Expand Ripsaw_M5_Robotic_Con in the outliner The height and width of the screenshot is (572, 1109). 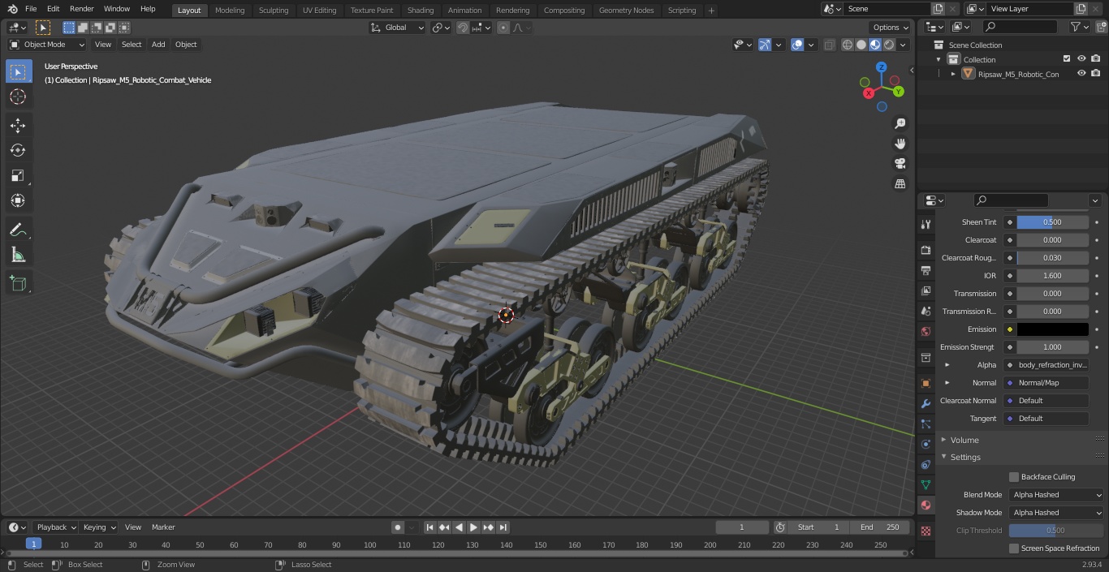point(953,74)
